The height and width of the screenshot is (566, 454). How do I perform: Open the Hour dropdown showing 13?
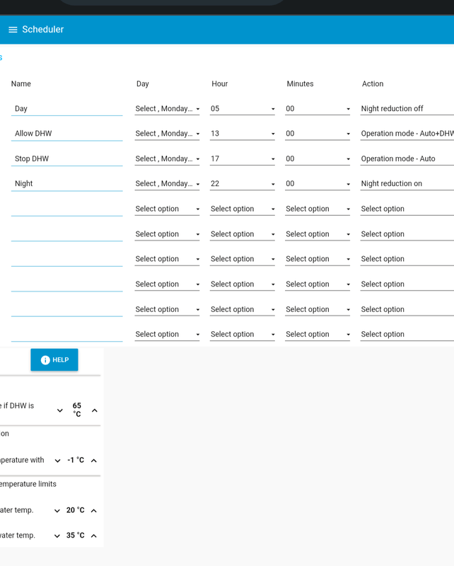242,134
